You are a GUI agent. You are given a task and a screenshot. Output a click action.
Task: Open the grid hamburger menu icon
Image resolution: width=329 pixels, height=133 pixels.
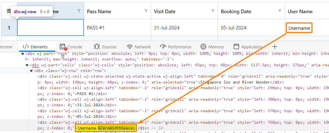8,11
